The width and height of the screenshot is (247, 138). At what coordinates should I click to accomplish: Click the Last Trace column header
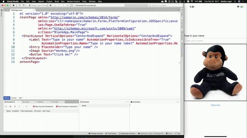tap(46, 111)
